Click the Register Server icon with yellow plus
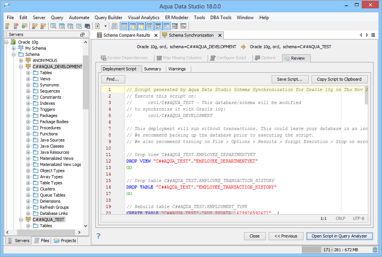 pos(7,26)
